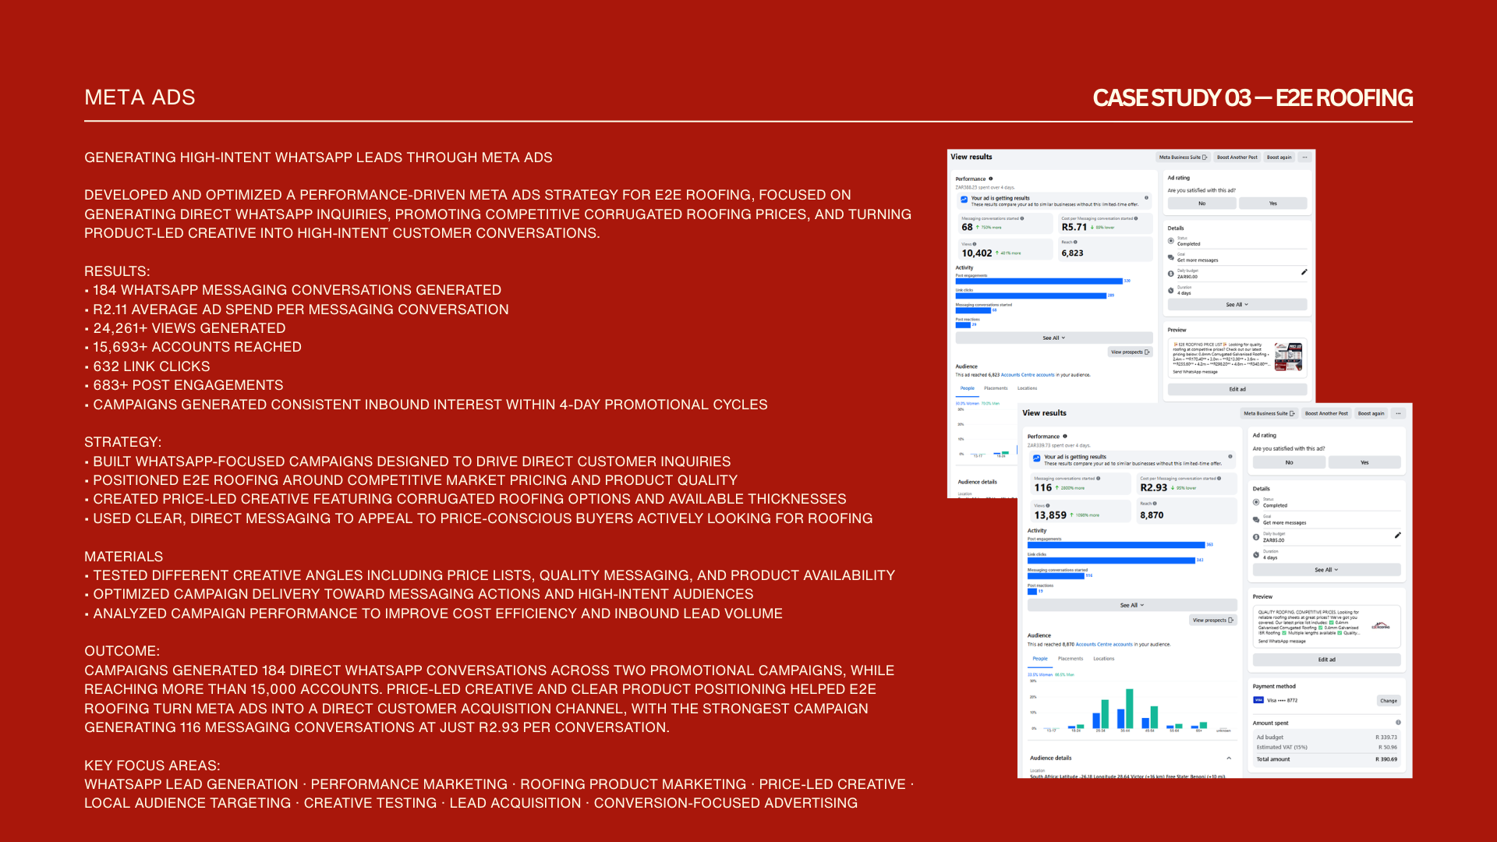Click Boost Another Post in the R5.71 report
The width and height of the screenshot is (1497, 842).
[x=1237, y=157]
